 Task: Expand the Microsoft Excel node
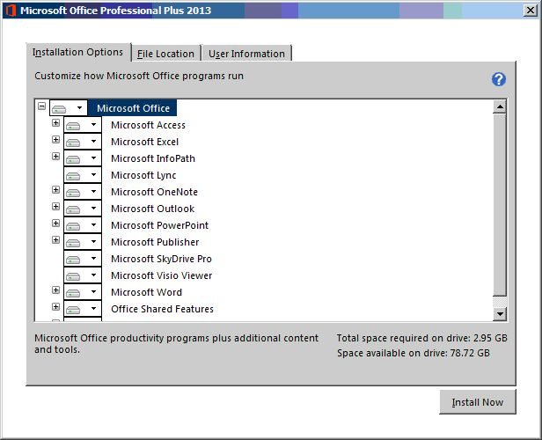click(55, 139)
